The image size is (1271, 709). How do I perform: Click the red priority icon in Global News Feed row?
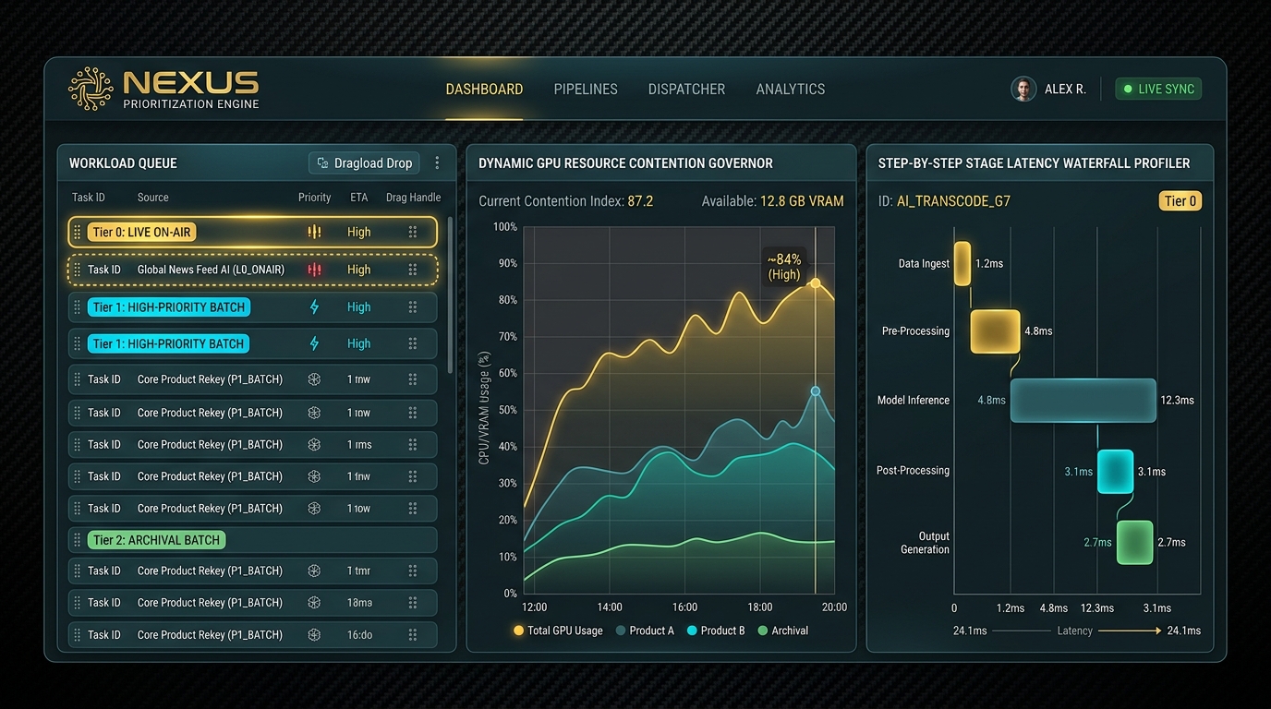point(314,270)
